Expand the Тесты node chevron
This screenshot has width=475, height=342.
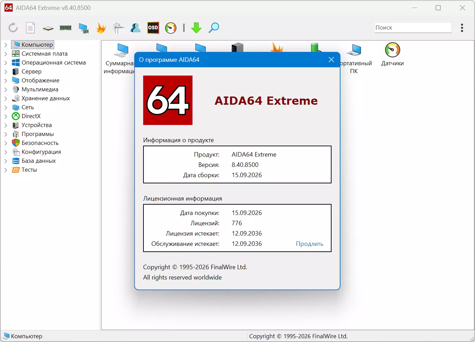5,170
